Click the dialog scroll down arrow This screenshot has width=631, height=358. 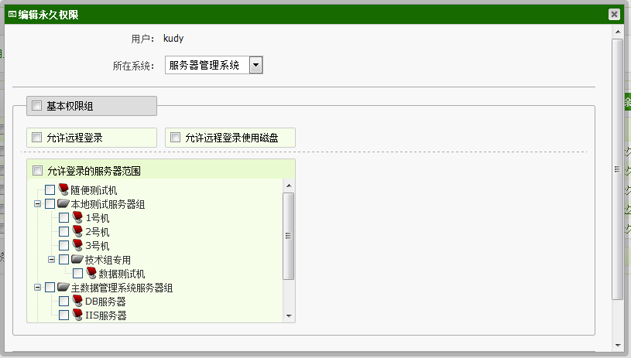coord(618,345)
